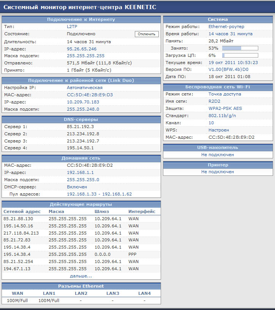Viewport: 275px width, 310px height.
Task: Open the WPA2-PSK AES security link
Action: [225, 108]
